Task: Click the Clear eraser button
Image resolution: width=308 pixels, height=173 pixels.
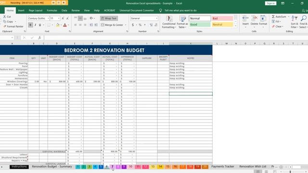Action: [277, 26]
